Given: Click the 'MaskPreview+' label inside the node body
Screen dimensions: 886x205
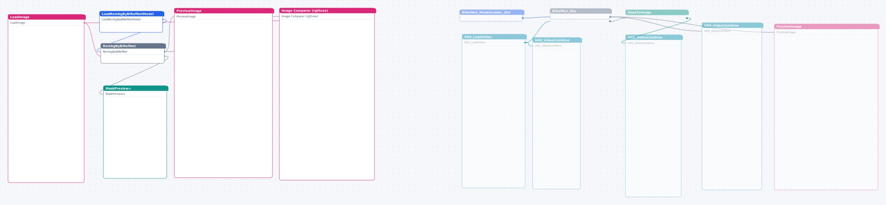Looking at the screenshot, I should (x=115, y=94).
